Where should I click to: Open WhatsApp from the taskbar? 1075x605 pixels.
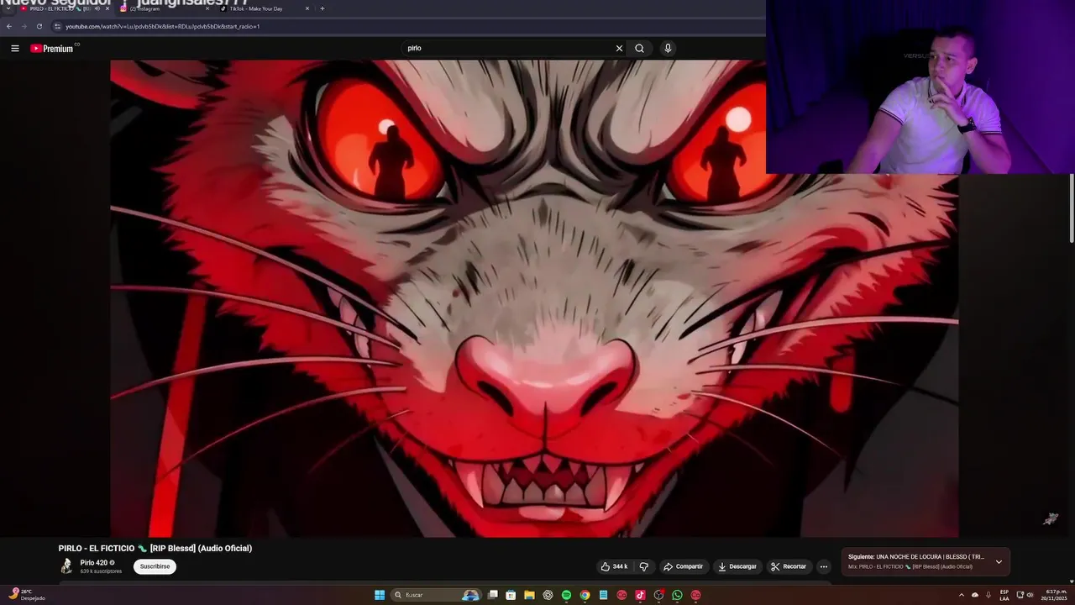coord(677,595)
